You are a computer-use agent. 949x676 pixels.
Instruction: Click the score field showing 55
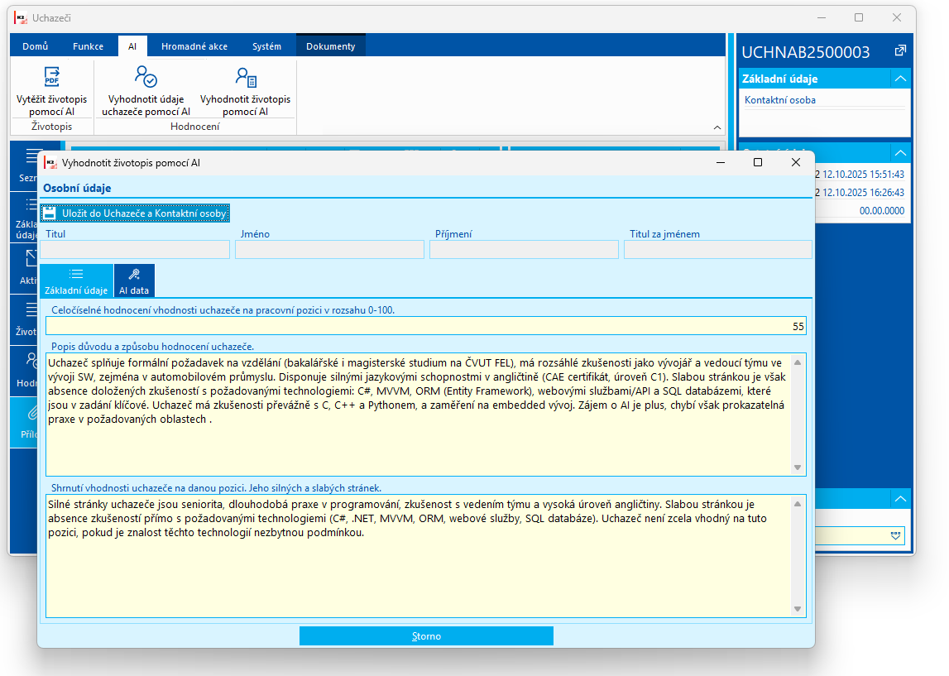(x=425, y=326)
